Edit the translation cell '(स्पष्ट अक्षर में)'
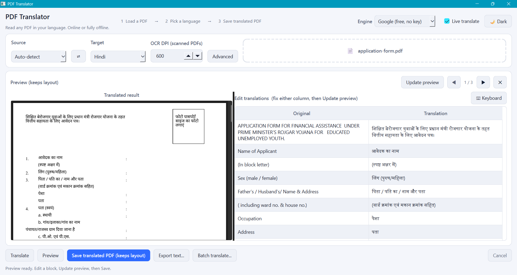The image size is (517, 275). pyautogui.click(x=435, y=164)
